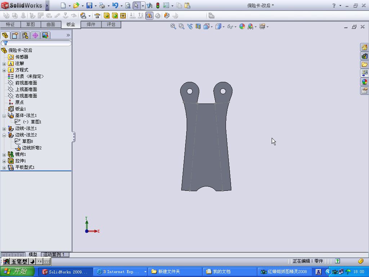Open File Explorer folder in task pane
This screenshot has width=369, height=277.
click(364, 64)
